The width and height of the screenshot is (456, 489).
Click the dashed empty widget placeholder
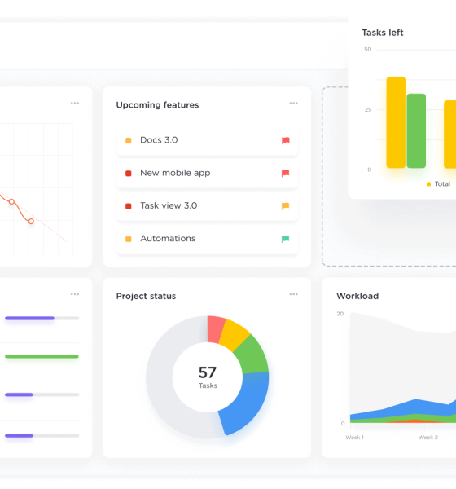click(389, 232)
